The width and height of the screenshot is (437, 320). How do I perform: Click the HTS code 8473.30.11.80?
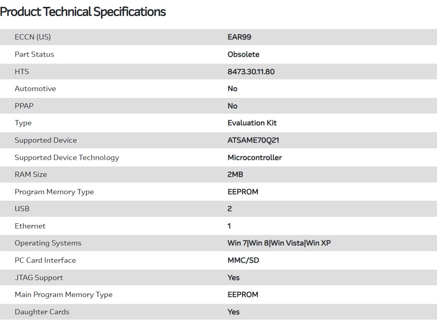[x=251, y=72]
